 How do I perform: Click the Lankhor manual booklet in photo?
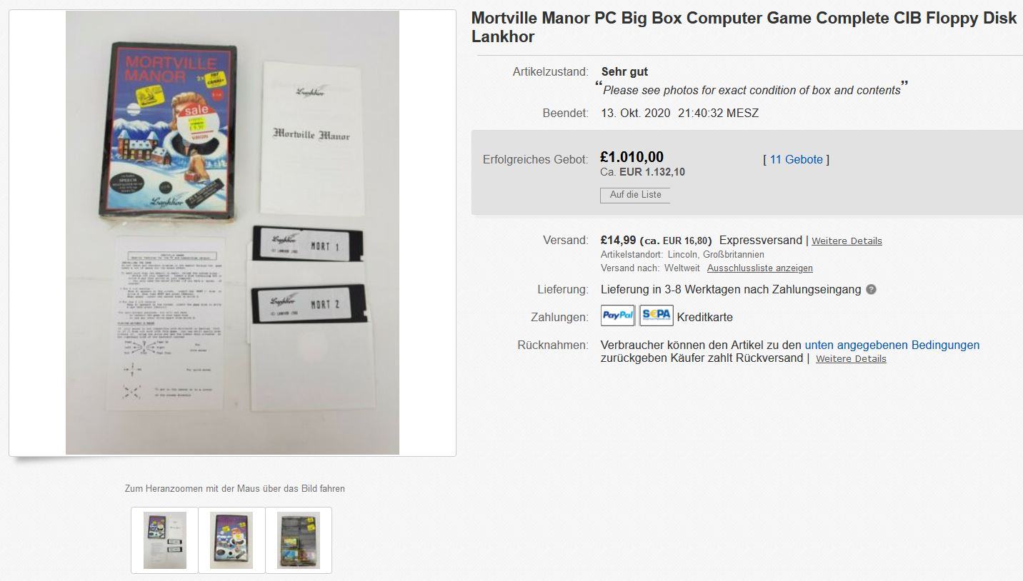(x=310, y=138)
